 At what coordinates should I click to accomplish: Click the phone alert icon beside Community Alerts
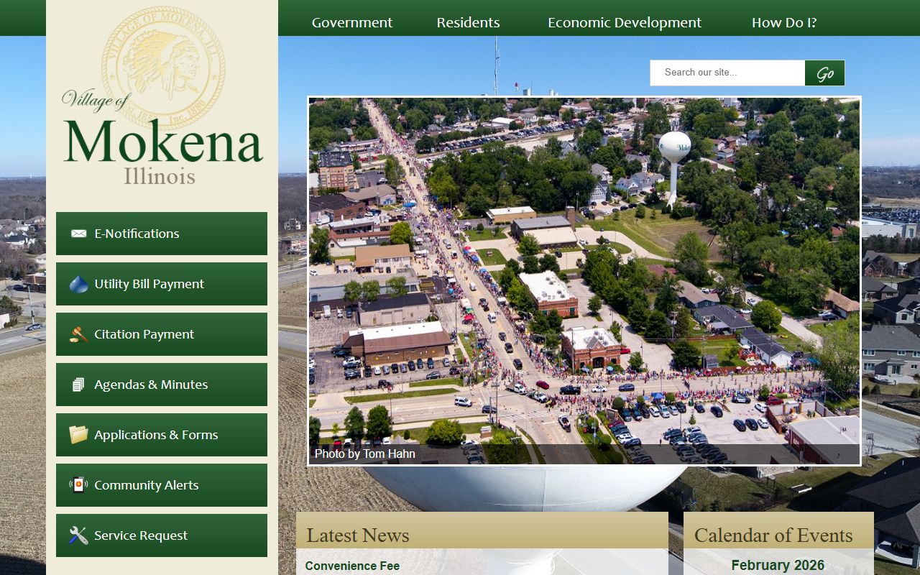(78, 484)
